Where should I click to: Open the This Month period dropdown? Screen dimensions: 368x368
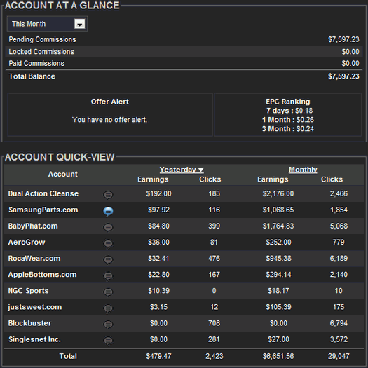point(47,24)
